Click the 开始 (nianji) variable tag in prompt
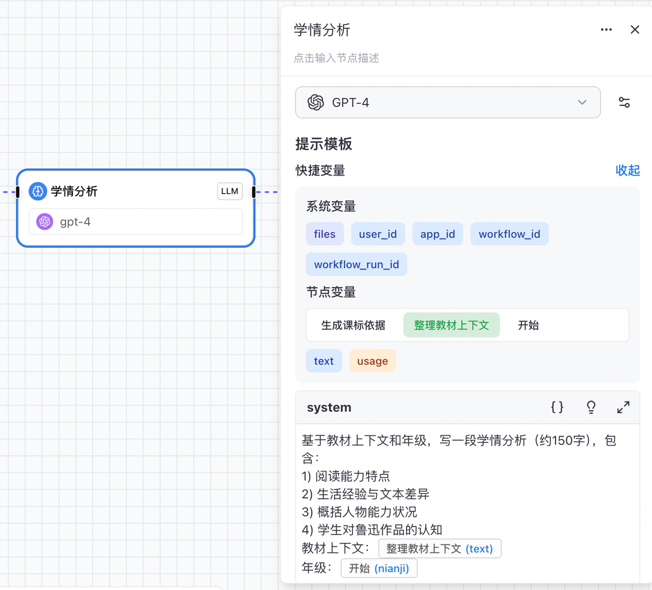The width and height of the screenshot is (652, 590). 379,568
